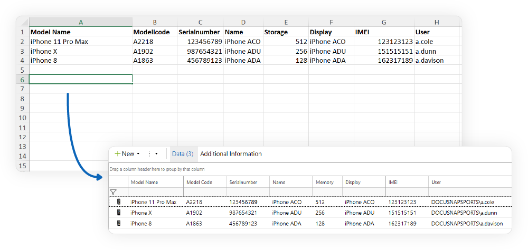
Task: Click Excel cell 'Model Name' header
Action: point(81,32)
